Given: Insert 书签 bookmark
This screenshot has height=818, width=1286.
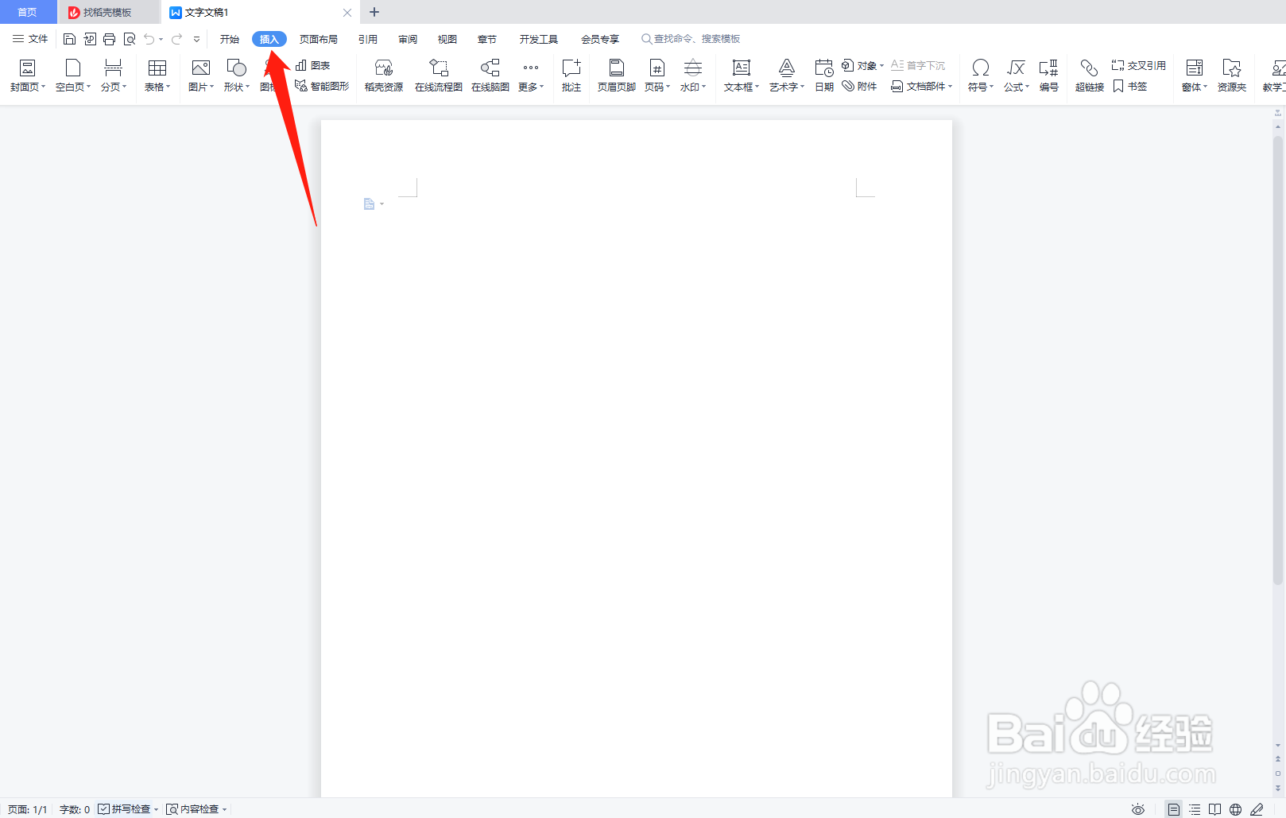Looking at the screenshot, I should click(1129, 86).
